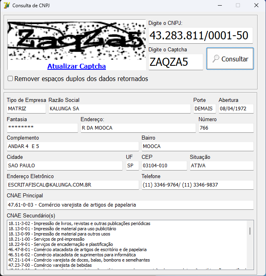The width and height of the screenshot is (266, 276).
Task: Focus the Captcha text input field
Action: tap(176, 62)
